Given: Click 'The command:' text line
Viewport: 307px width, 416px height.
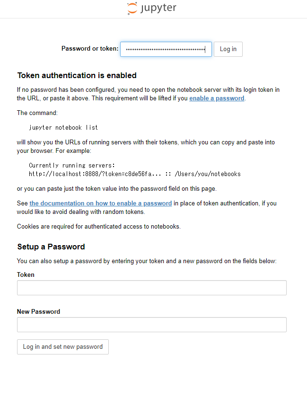Looking at the screenshot, I should [x=37, y=113].
